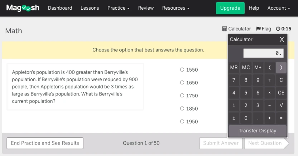Open the Account dropdown menu
The width and height of the screenshot is (298, 156).
(279, 8)
